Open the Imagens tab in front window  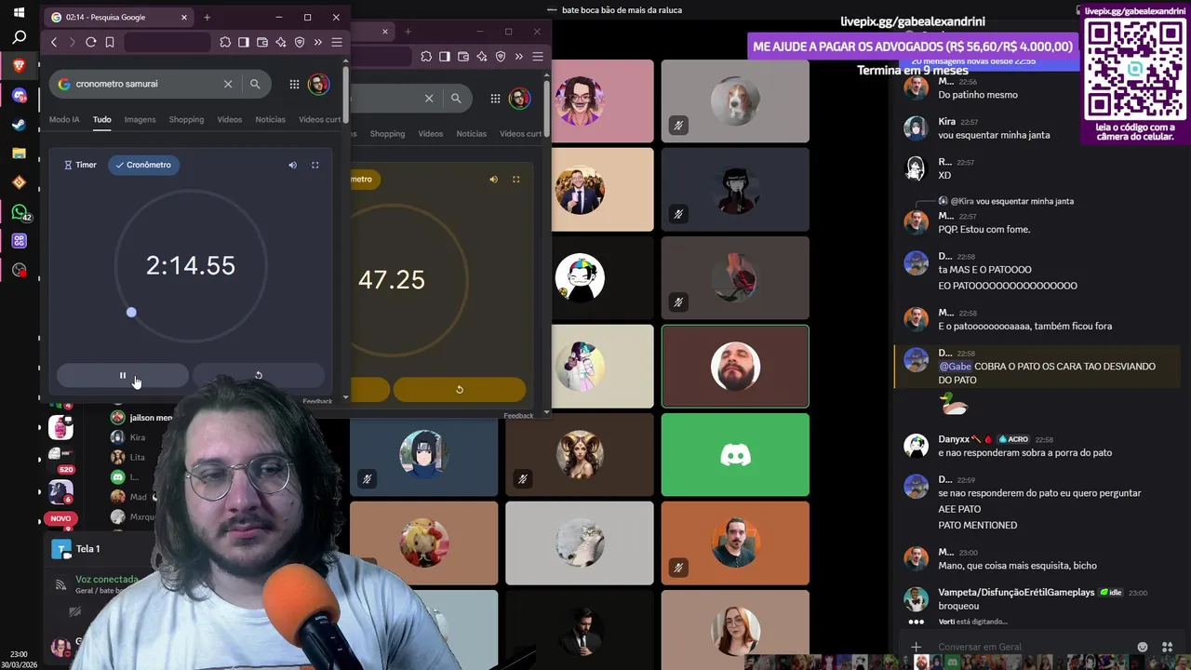click(140, 120)
